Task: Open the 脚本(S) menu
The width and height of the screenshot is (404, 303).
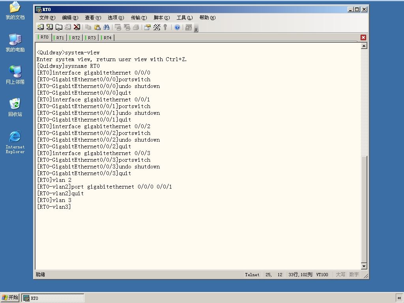Action: [x=162, y=17]
